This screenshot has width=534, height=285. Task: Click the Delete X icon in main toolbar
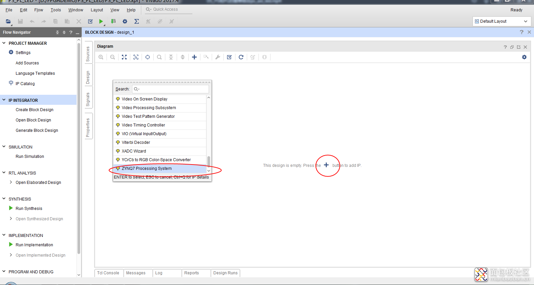79,21
